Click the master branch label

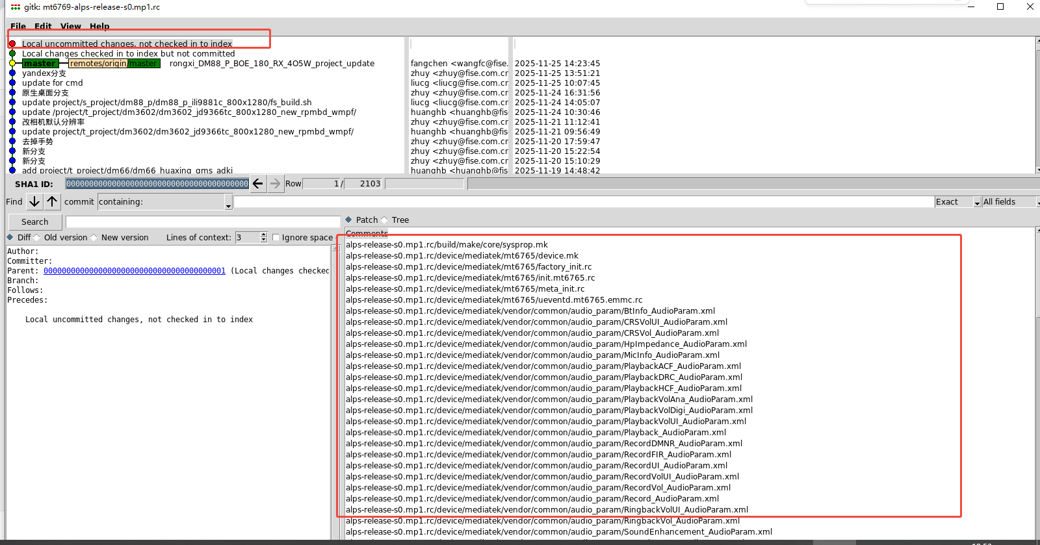click(40, 64)
